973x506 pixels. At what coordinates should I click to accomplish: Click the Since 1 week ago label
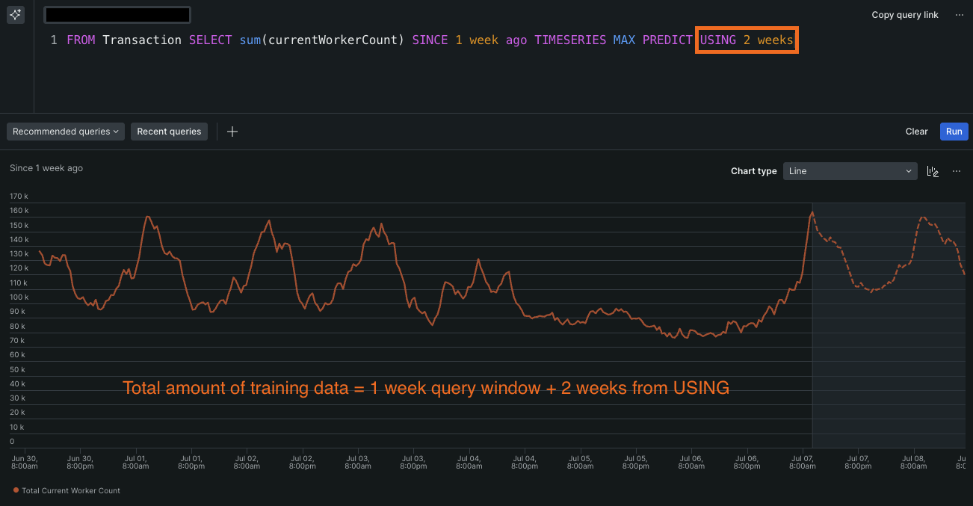[46, 168]
